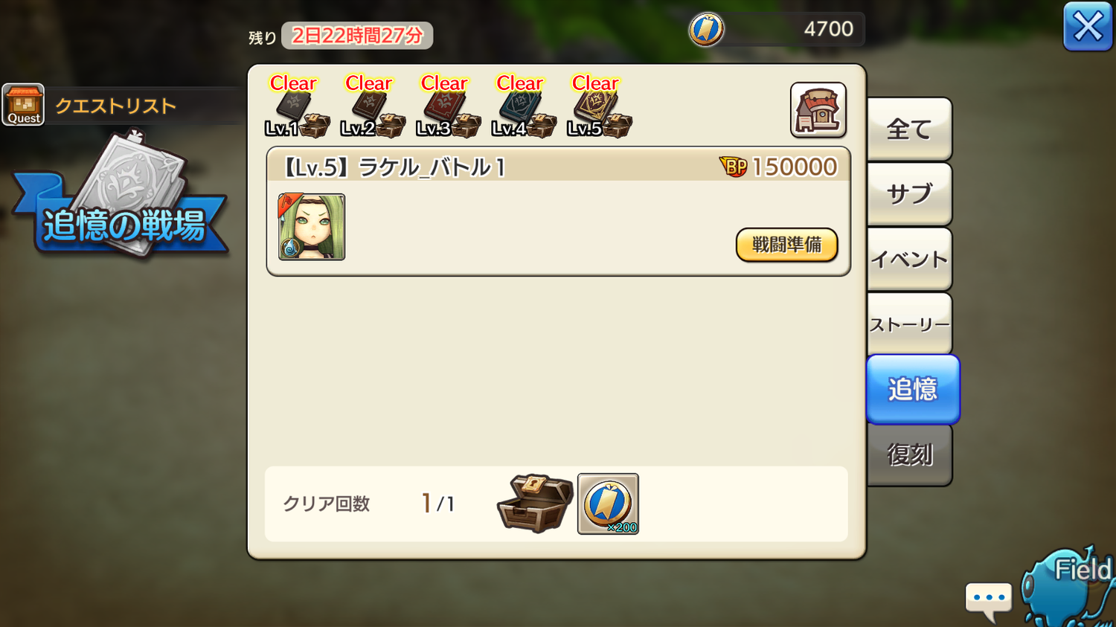This screenshot has width=1116, height=627.
Task: Switch to the ストーリー tab
Action: (x=909, y=324)
